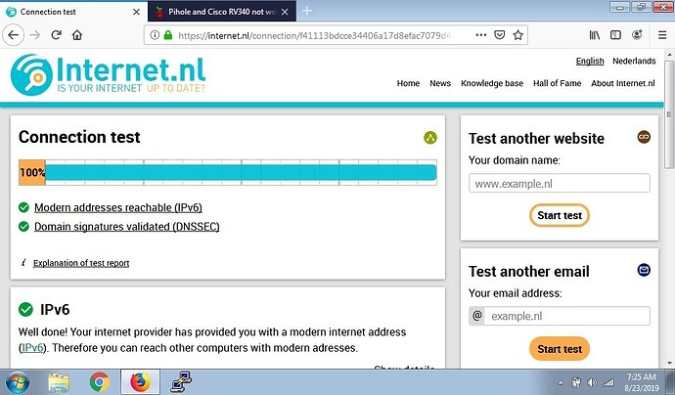This screenshot has width=675, height=395.
Task: Click the website link icon beside Test another website
Action: [x=644, y=137]
